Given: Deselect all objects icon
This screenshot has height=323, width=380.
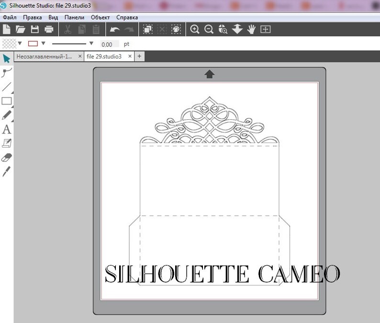Looking at the screenshot, I should click(162, 29).
